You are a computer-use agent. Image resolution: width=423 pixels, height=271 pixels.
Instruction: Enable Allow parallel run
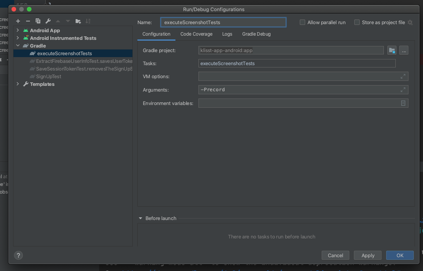[302, 22]
